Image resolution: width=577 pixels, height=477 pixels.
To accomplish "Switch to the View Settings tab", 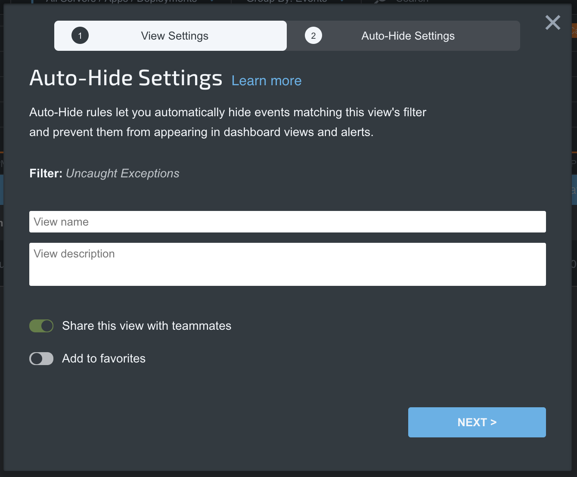I will pyautogui.click(x=174, y=36).
